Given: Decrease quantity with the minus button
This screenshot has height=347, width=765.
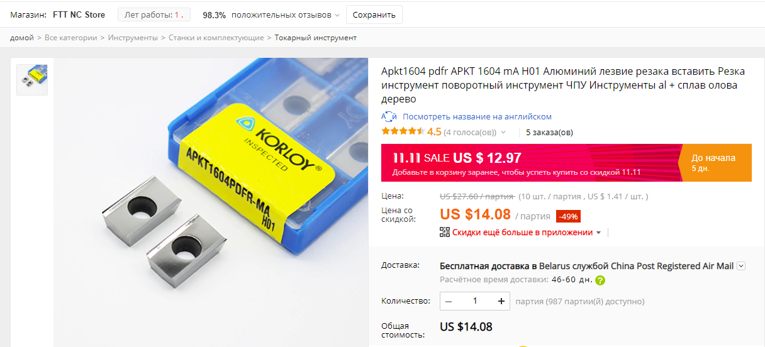Looking at the screenshot, I should pyautogui.click(x=449, y=301).
